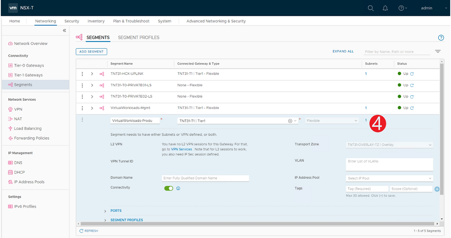Click the REFRESH button at the bottom

click(x=89, y=231)
